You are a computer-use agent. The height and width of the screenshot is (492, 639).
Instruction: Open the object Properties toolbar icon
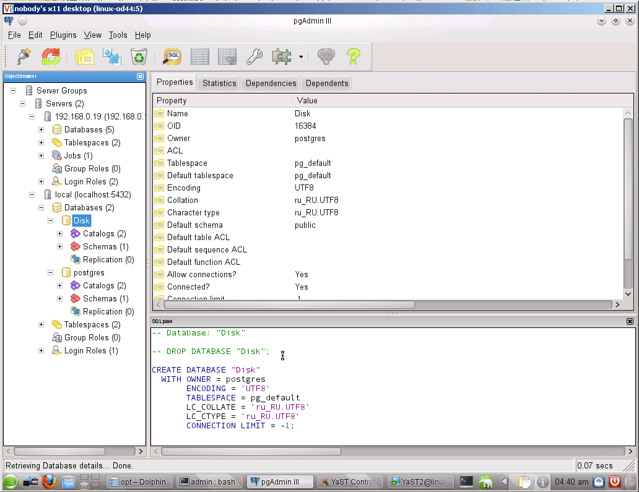tap(84, 57)
